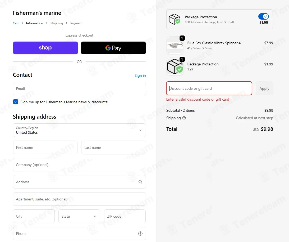The height and width of the screenshot is (242, 289).
Task: Click into the Email input field
Action: (x=79, y=89)
